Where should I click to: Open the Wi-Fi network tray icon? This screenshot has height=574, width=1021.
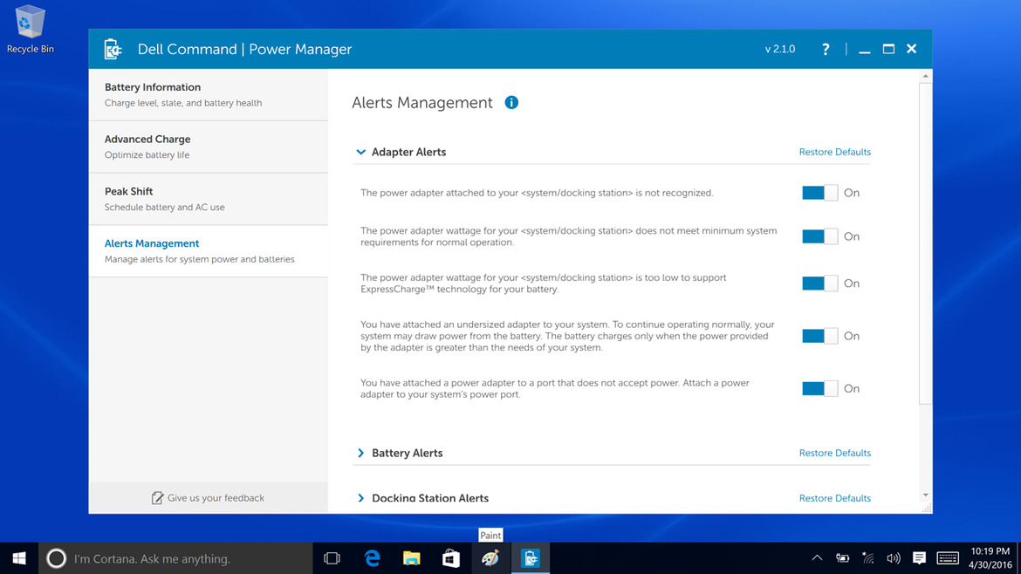click(868, 557)
